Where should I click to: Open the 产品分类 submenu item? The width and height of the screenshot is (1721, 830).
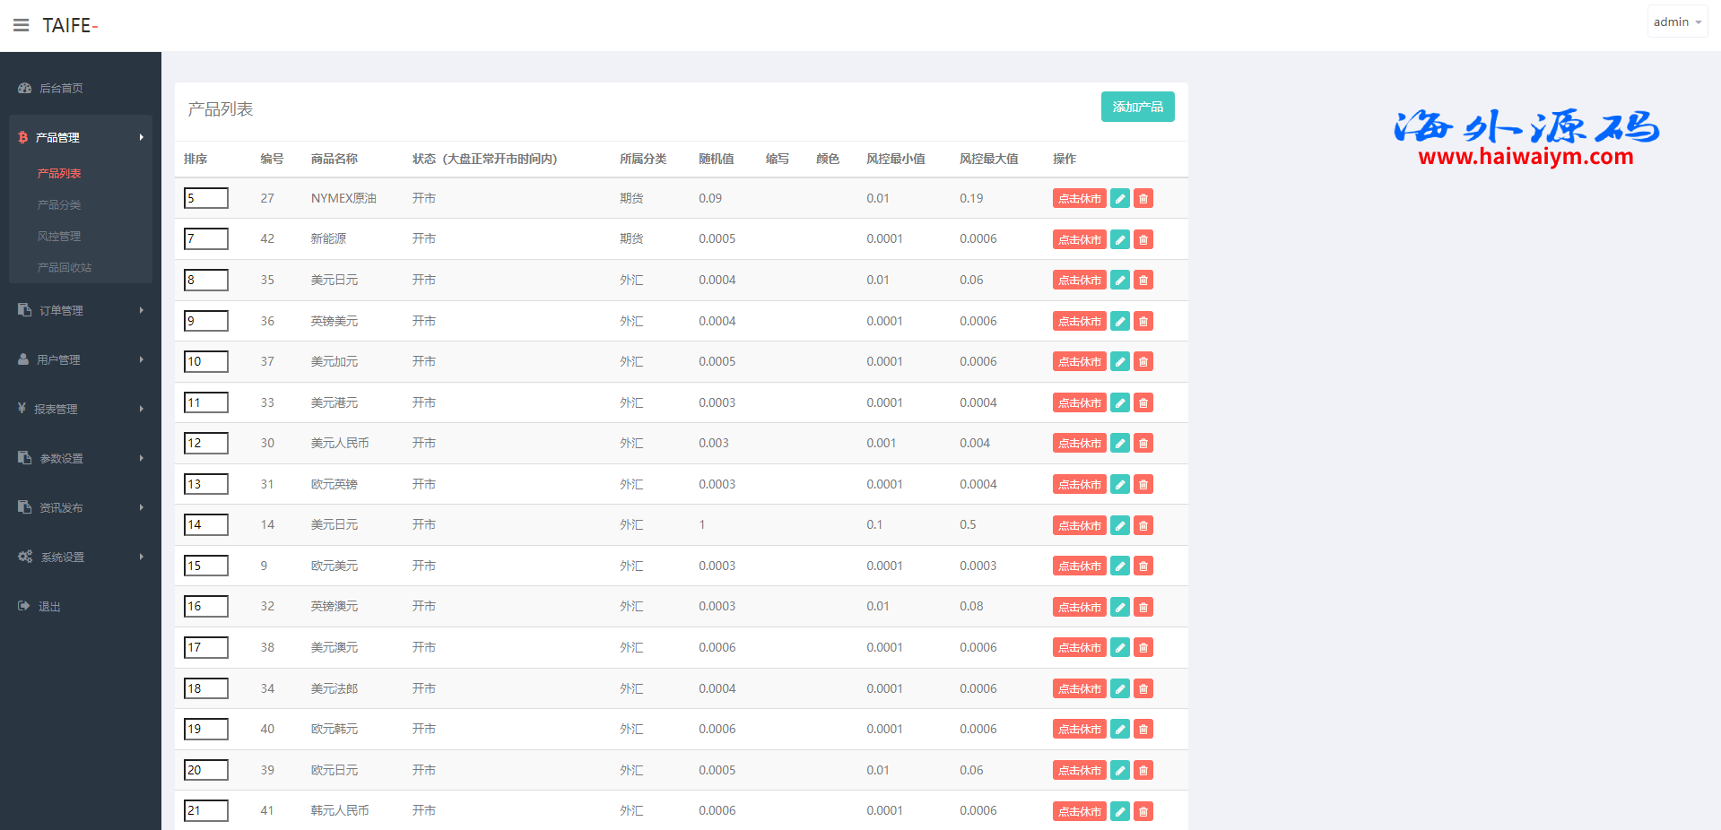point(59,204)
